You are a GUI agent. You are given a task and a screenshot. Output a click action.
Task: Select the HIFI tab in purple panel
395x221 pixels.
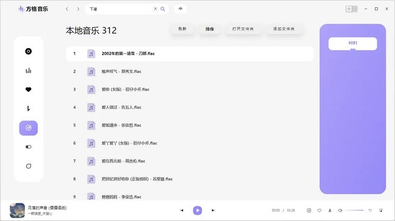click(x=352, y=44)
